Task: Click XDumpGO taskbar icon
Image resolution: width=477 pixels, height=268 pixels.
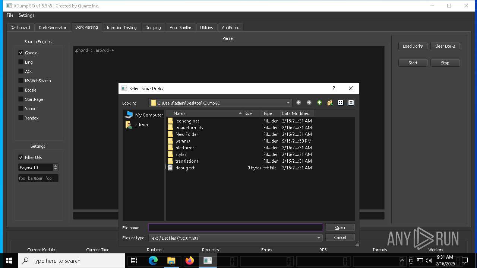Action: point(208,261)
